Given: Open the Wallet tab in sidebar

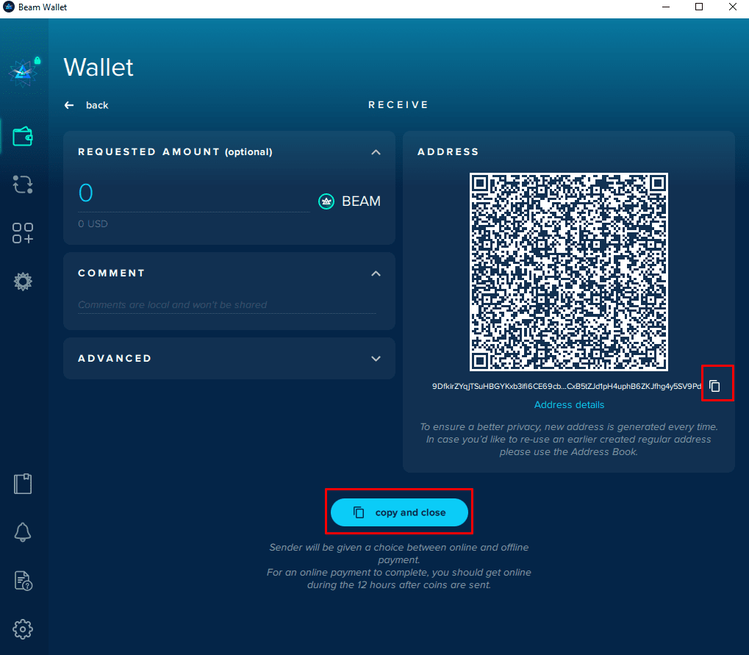Looking at the screenshot, I should pos(23,137).
